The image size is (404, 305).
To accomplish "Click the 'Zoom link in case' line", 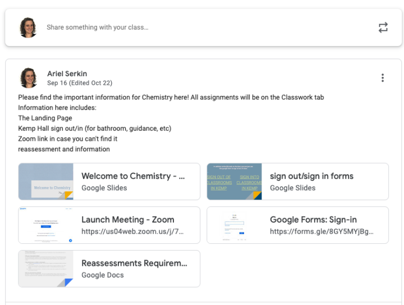I will coord(67,138).
